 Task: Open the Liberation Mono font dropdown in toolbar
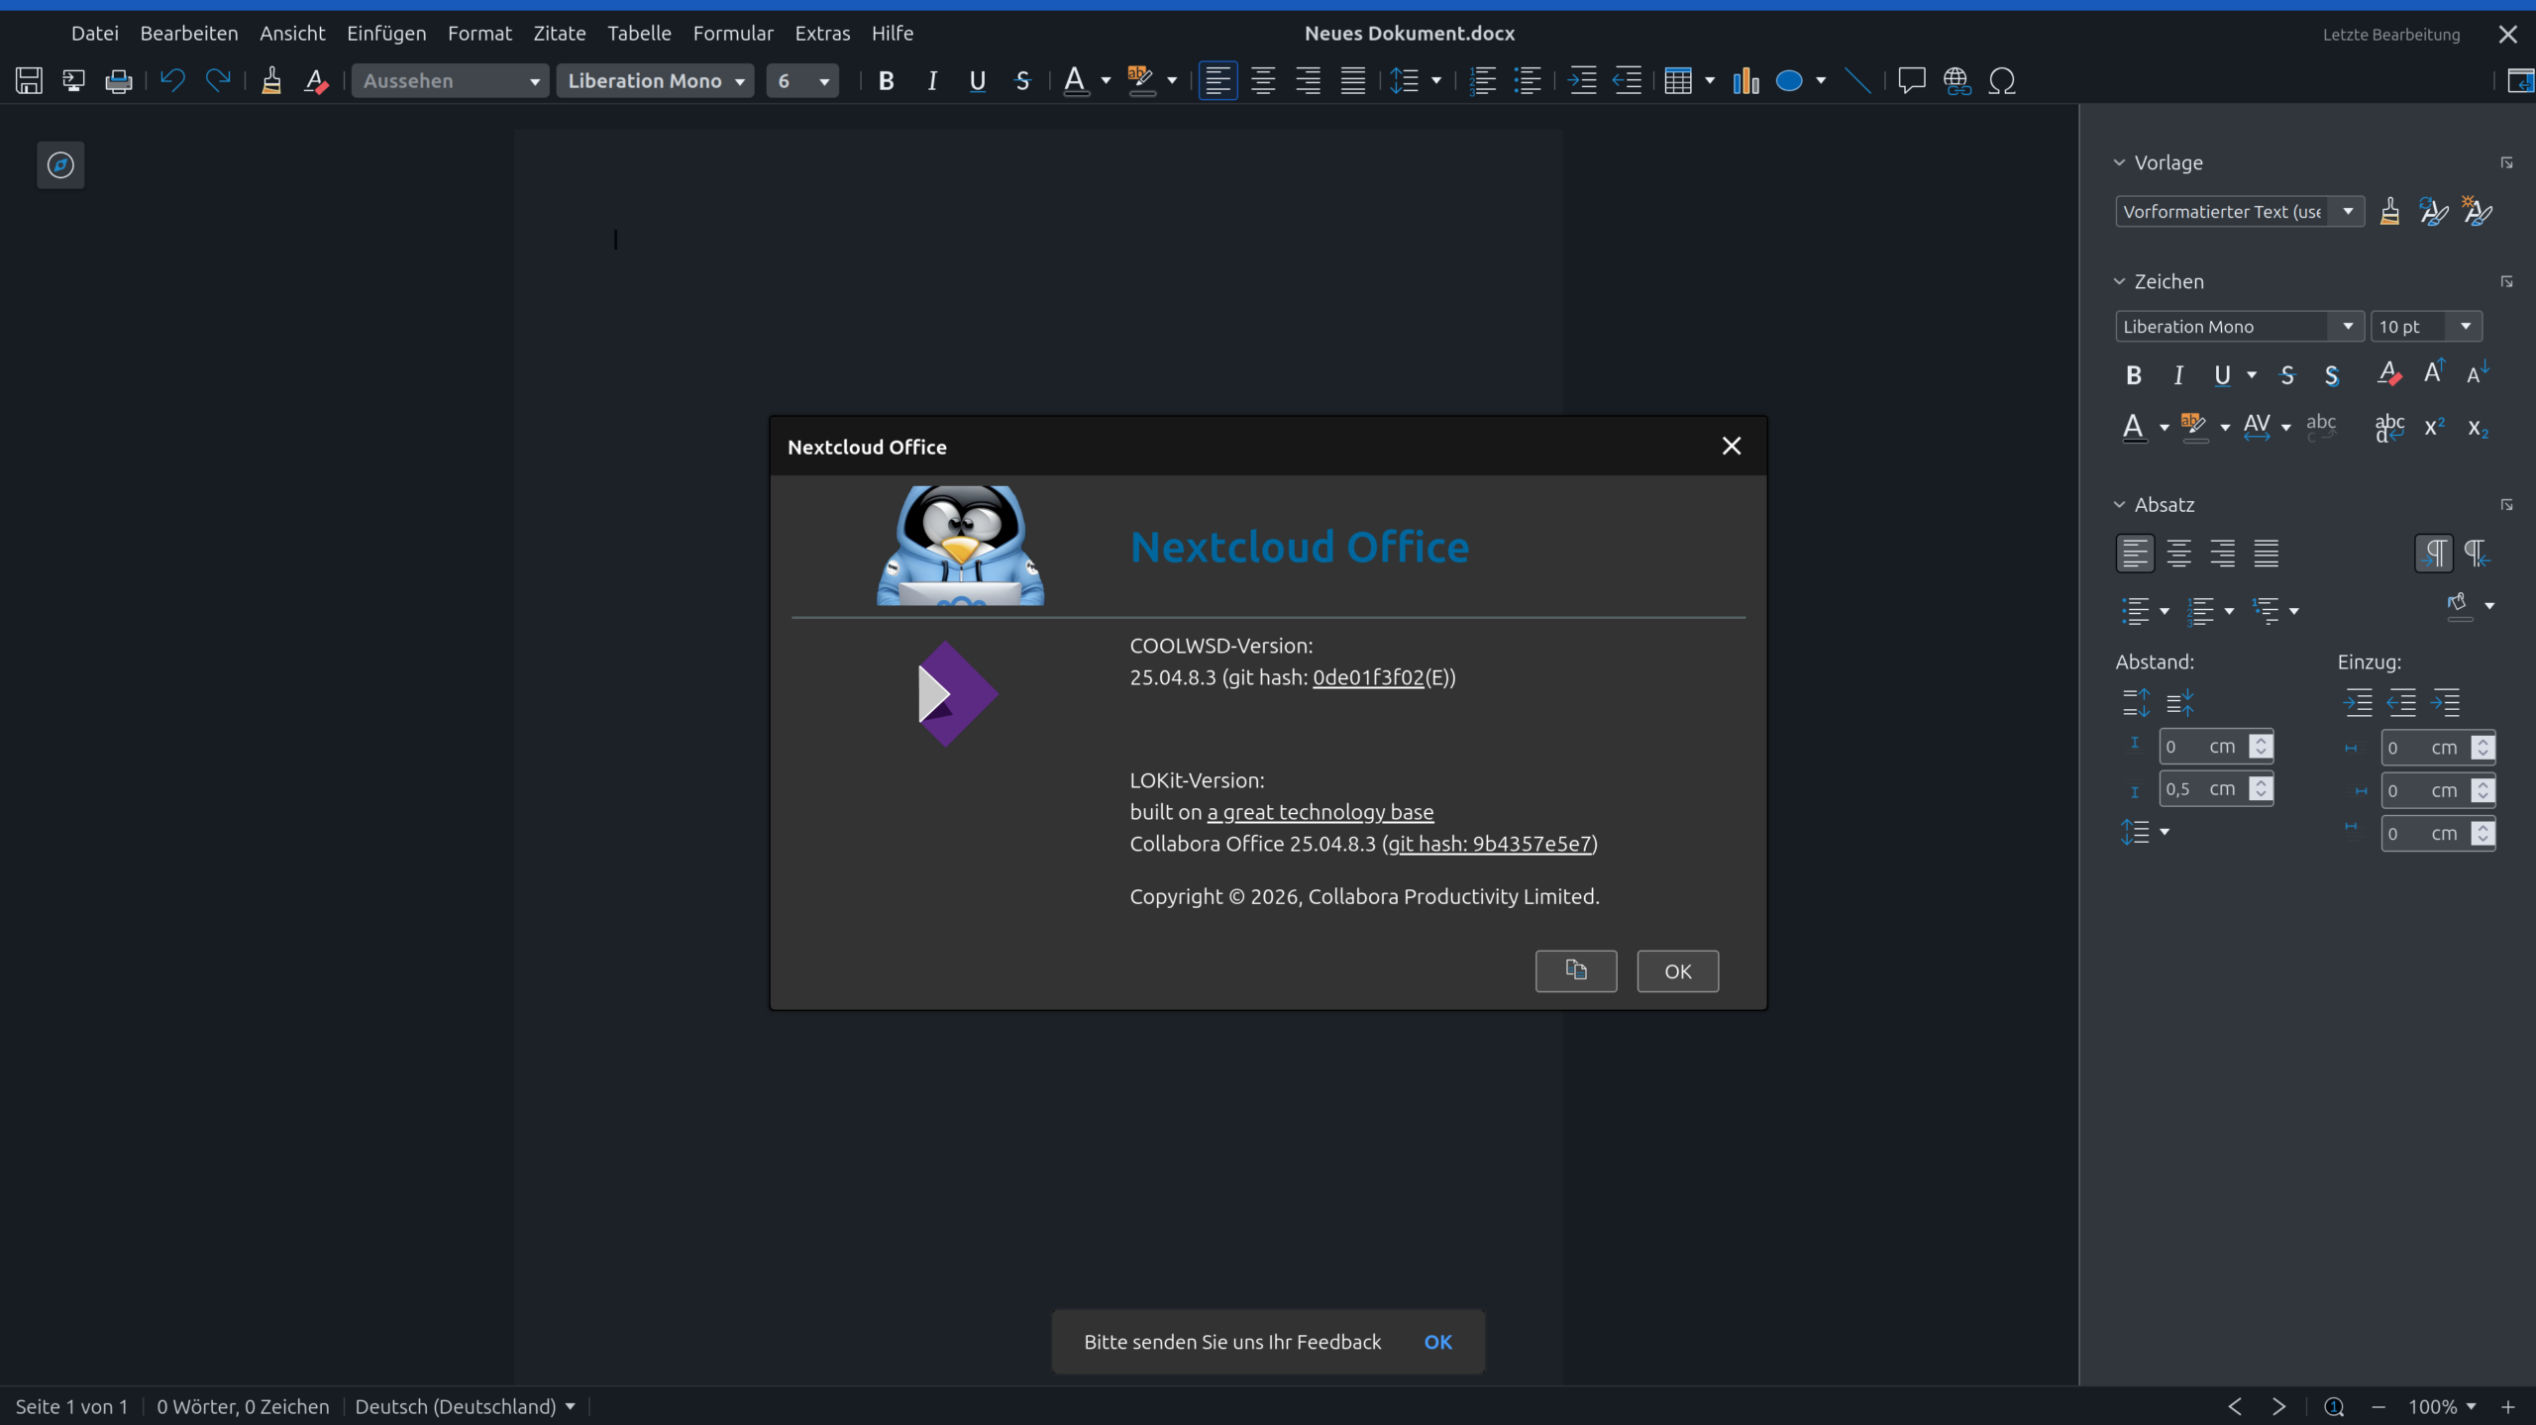740,82
